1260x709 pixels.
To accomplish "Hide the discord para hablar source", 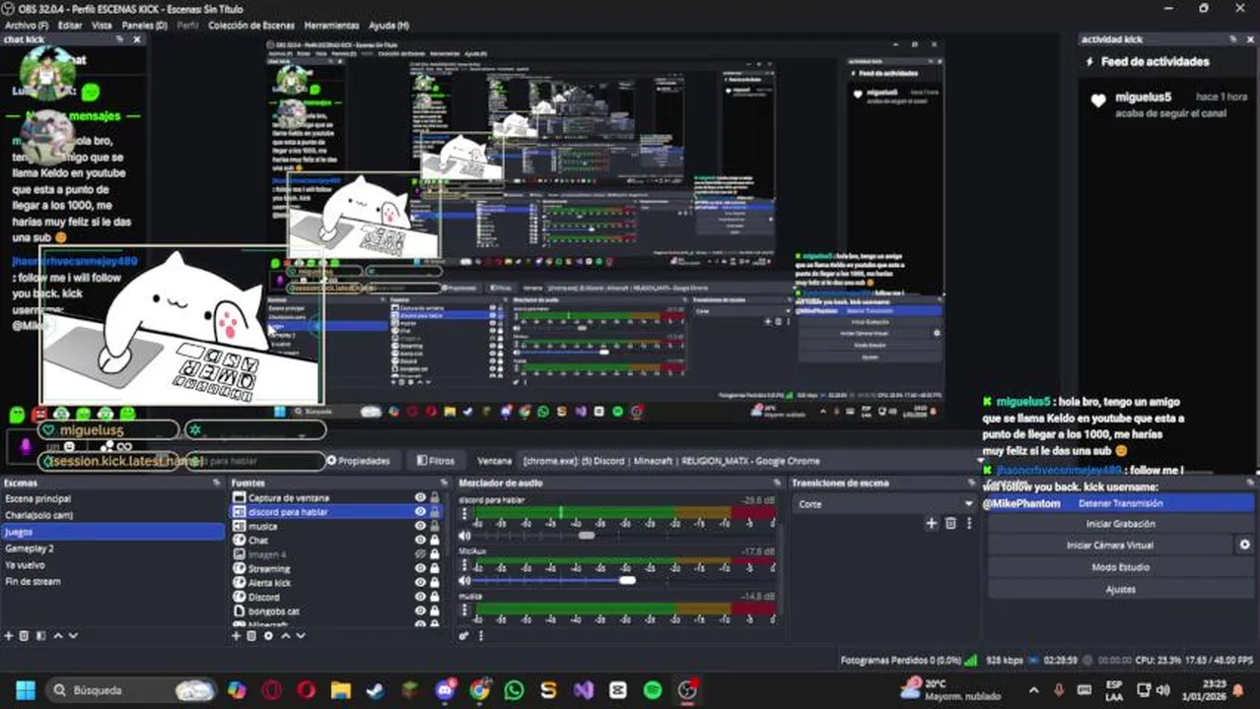I will (420, 512).
